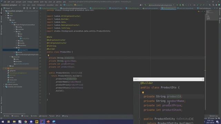Image resolution: width=221 pixels, height=124 pixels.
Task: Click toEntity method name in editor
Action: click(75, 73)
